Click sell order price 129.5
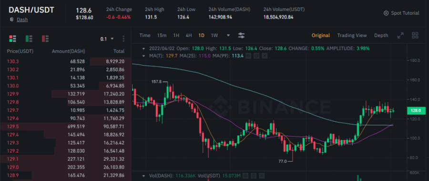The image size is (429, 181). (13, 127)
